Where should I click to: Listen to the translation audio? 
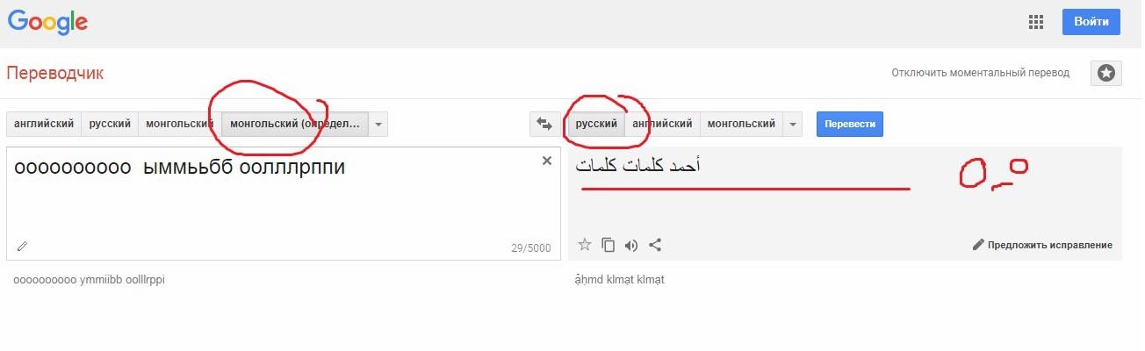(630, 245)
